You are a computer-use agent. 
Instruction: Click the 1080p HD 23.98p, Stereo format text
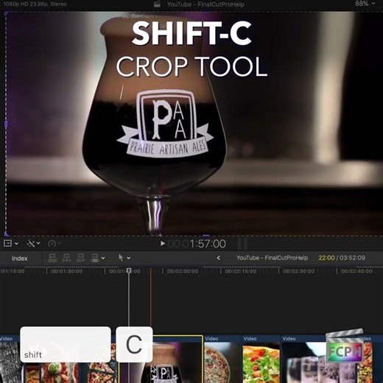click(35, 4)
